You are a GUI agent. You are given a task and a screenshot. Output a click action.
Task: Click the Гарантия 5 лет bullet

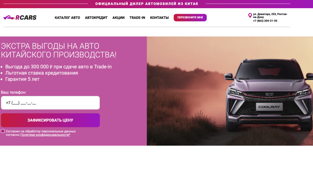tap(22, 79)
